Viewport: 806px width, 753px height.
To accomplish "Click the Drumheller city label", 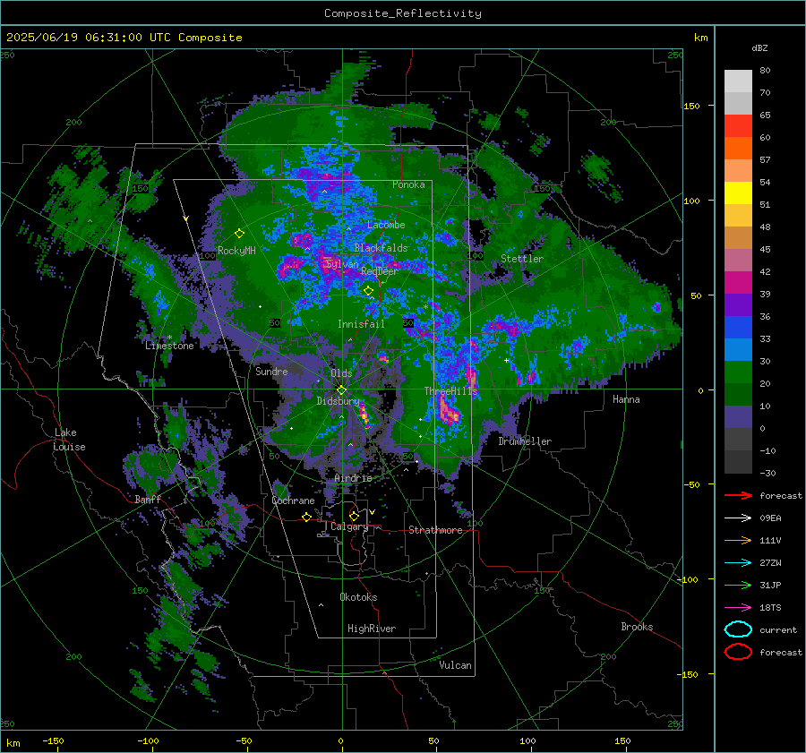I will pos(525,441).
